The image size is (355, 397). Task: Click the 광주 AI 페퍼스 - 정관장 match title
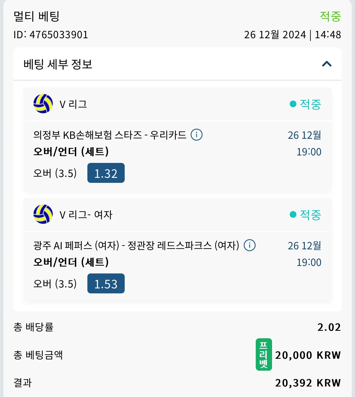[x=136, y=245]
